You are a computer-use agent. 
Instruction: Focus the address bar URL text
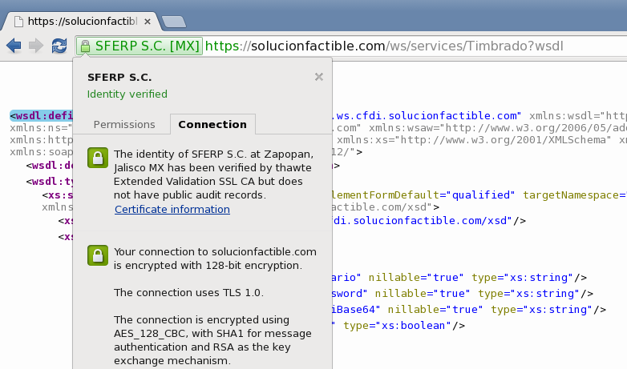pos(385,46)
